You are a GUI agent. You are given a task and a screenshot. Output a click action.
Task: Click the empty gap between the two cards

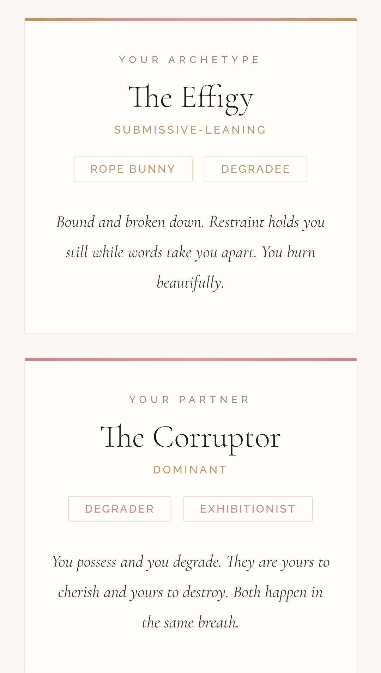pyautogui.click(x=190, y=345)
